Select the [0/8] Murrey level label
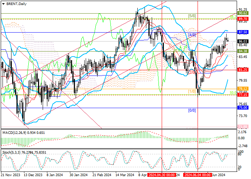Viewport: 251px width, 179px height. click(192, 110)
